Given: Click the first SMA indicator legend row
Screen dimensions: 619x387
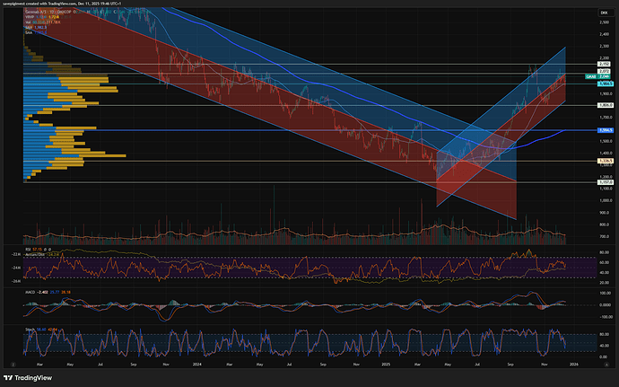Looking at the screenshot, I should point(30,27).
